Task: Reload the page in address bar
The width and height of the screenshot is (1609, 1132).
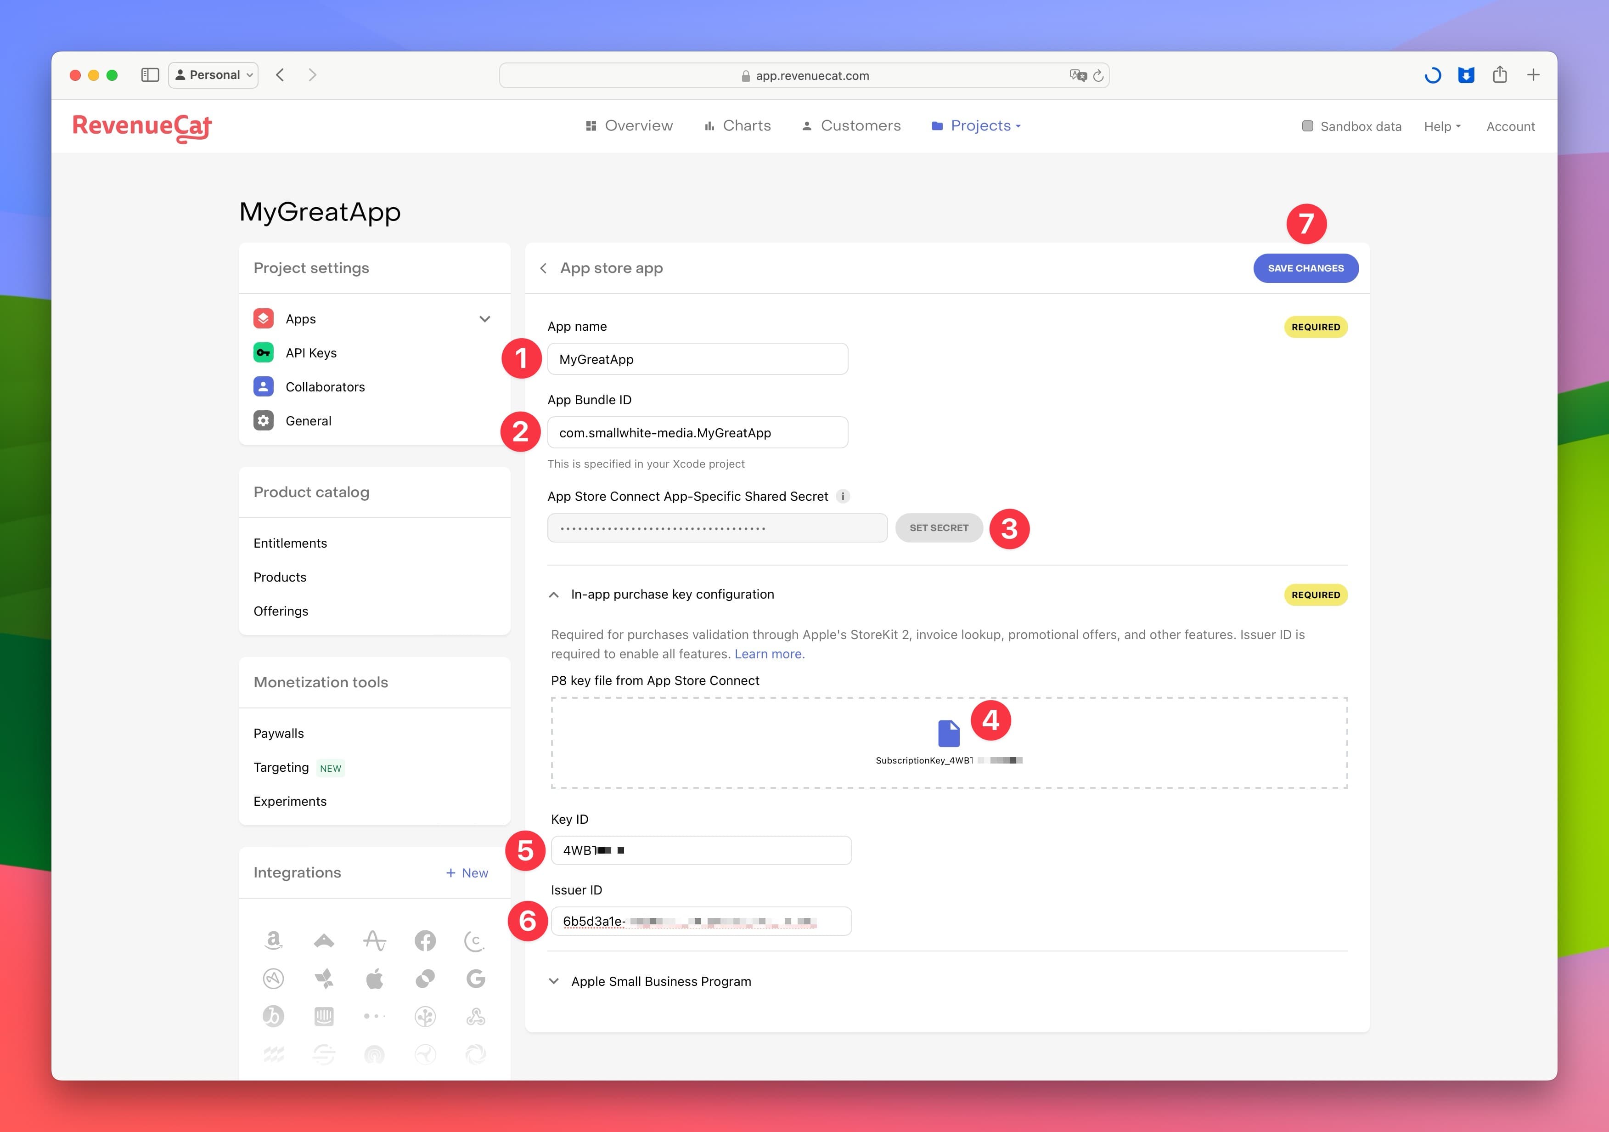Action: pos(1098,76)
